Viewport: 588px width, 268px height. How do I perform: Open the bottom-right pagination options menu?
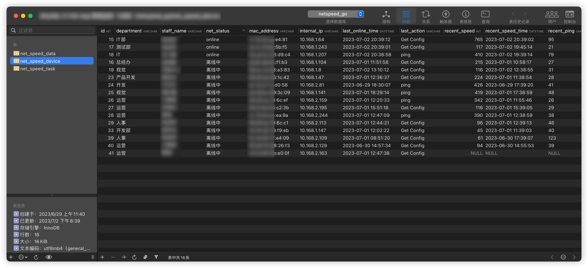point(563,257)
